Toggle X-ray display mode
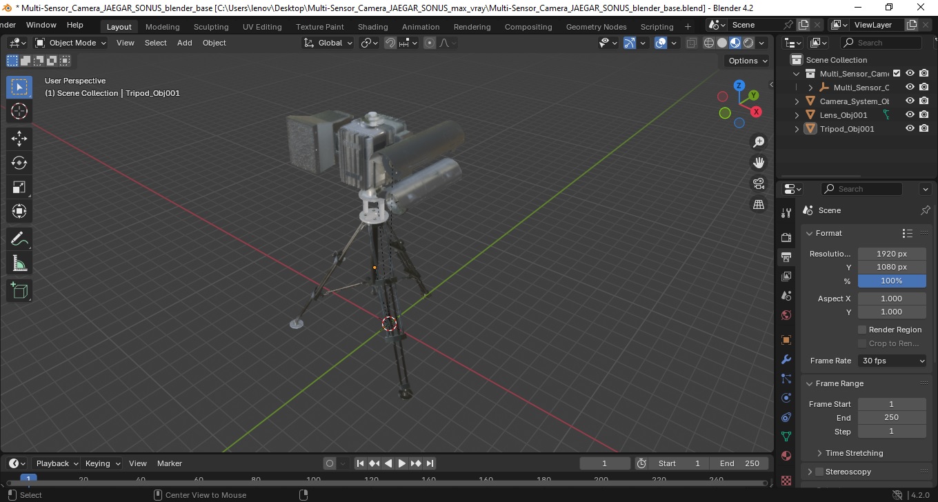Viewport: 938px width, 502px height. click(691, 43)
